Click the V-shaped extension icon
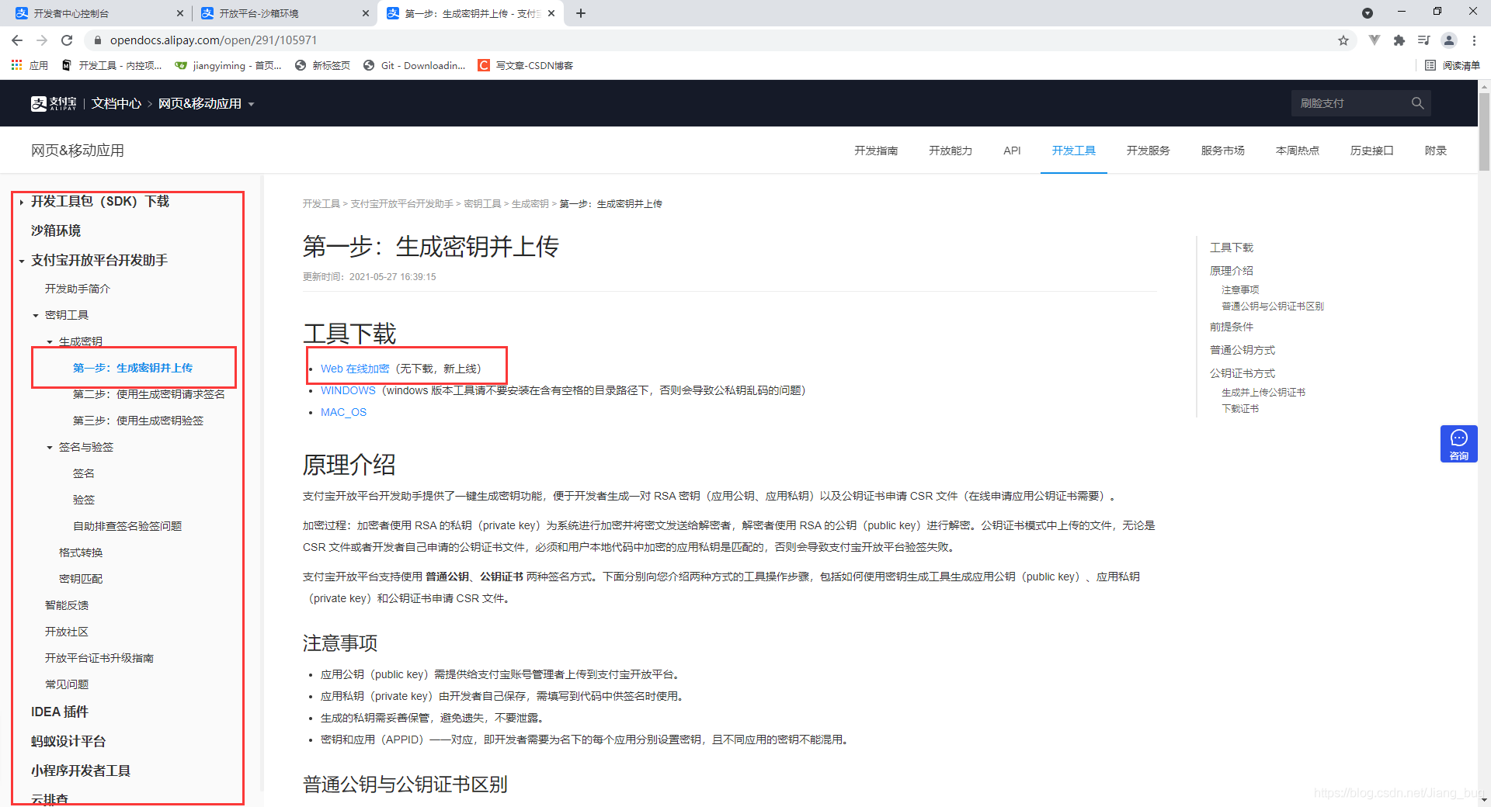 pos(1375,40)
